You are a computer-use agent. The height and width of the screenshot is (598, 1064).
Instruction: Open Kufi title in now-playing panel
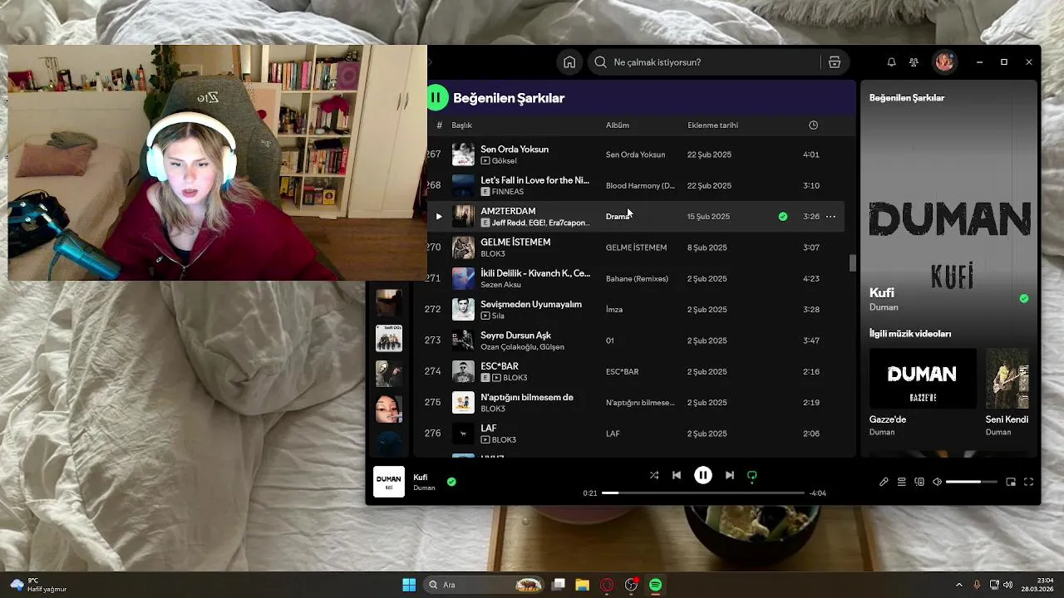point(882,293)
